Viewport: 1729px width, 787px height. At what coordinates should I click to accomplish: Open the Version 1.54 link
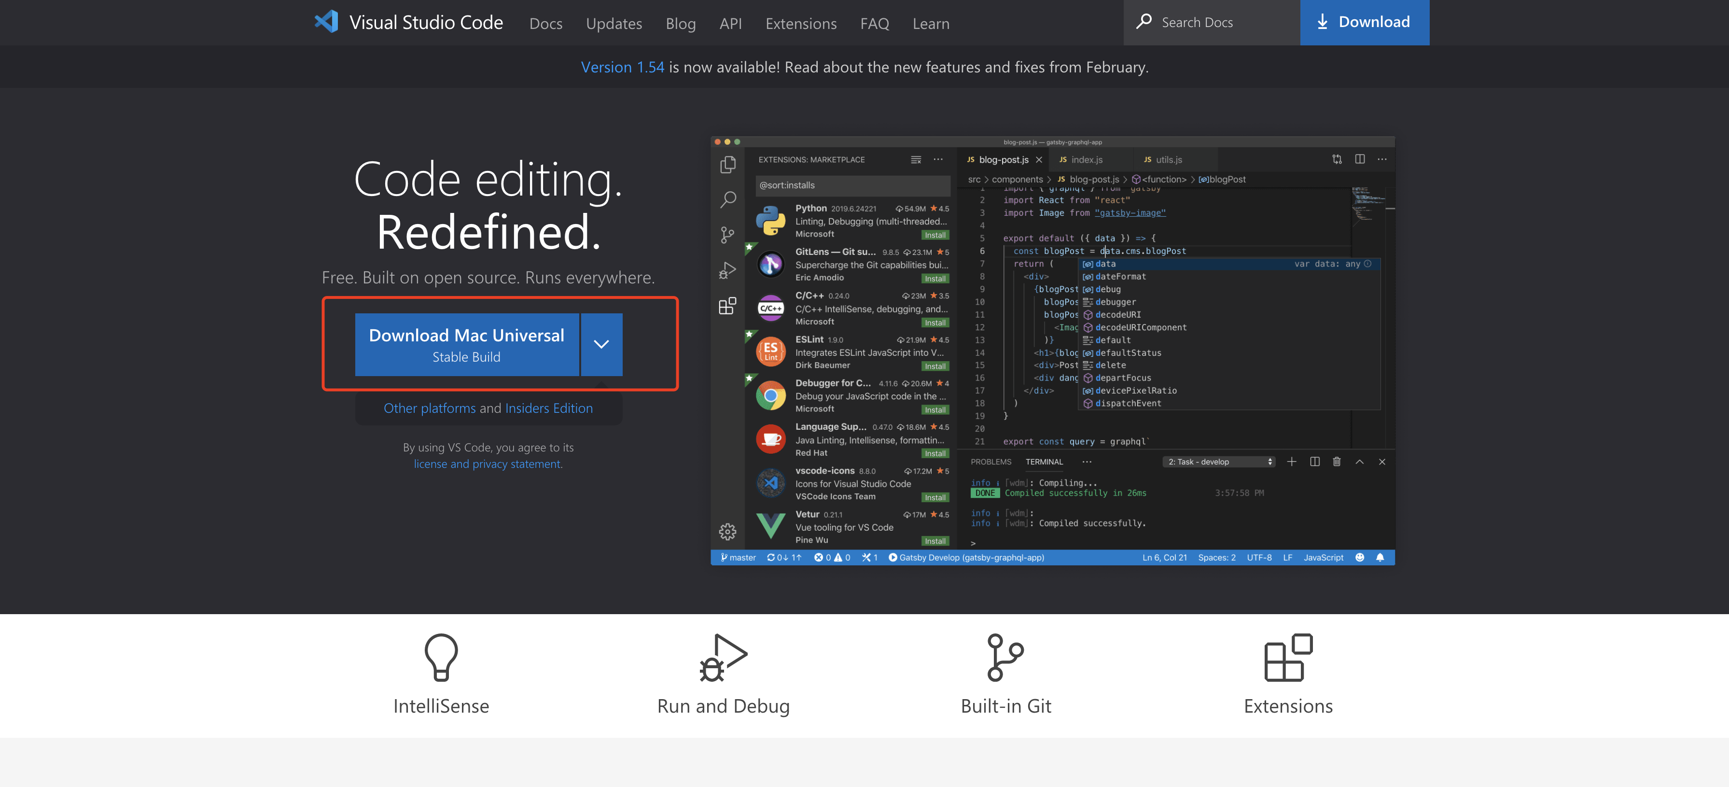click(x=622, y=67)
